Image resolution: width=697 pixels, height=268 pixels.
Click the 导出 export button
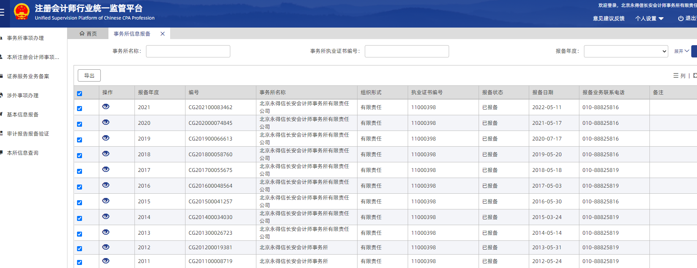click(89, 75)
